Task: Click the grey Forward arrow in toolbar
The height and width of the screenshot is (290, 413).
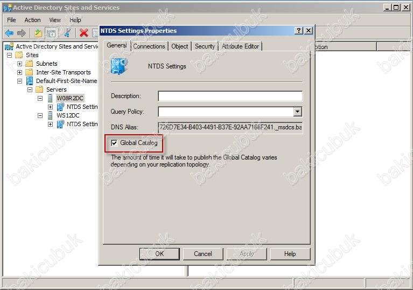Action: tap(22, 33)
